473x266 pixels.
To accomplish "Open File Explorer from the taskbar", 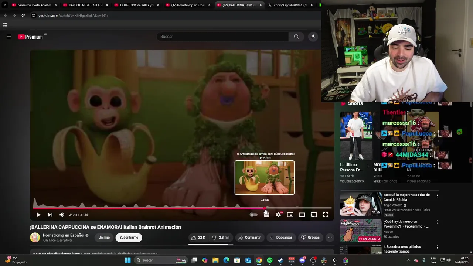I will coord(215,260).
